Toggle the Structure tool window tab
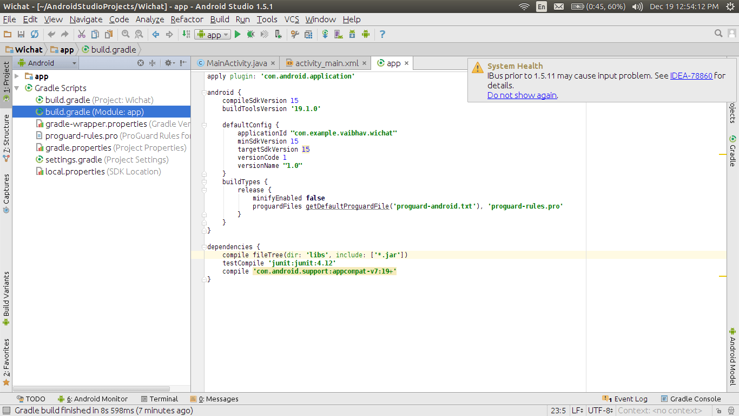This screenshot has width=739, height=416. coord(6,138)
